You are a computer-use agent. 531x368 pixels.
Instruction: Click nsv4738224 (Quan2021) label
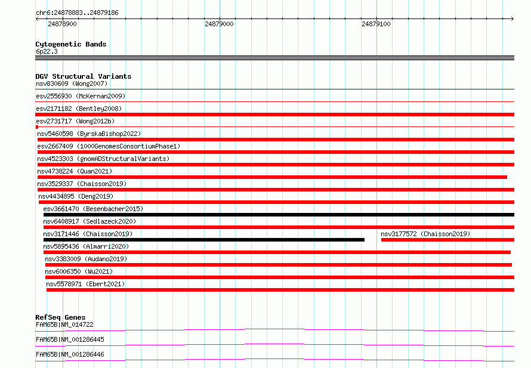[75, 171]
